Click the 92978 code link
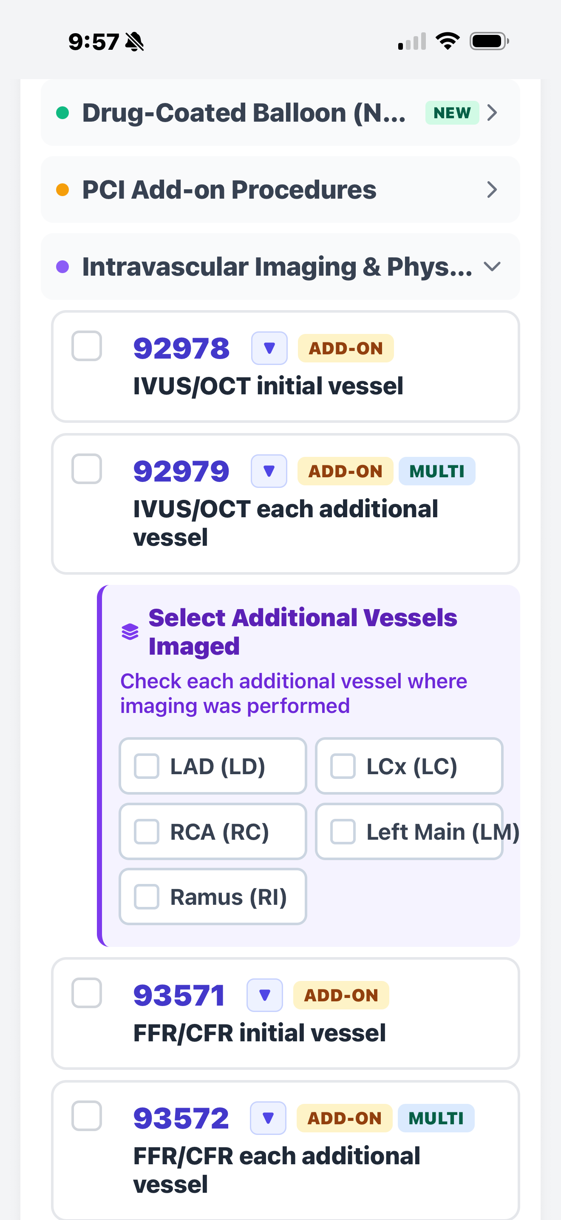Image resolution: width=561 pixels, height=1220 pixels. tap(181, 348)
